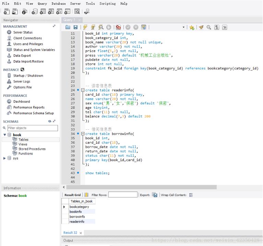
Task: Click the Beautify query broom icon
Action: [201, 27]
